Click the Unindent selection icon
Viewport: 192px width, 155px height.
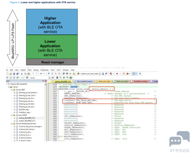(x=67, y=74)
